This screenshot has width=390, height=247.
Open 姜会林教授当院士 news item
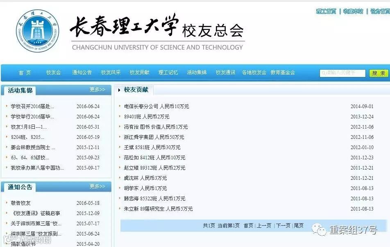tap(33, 147)
